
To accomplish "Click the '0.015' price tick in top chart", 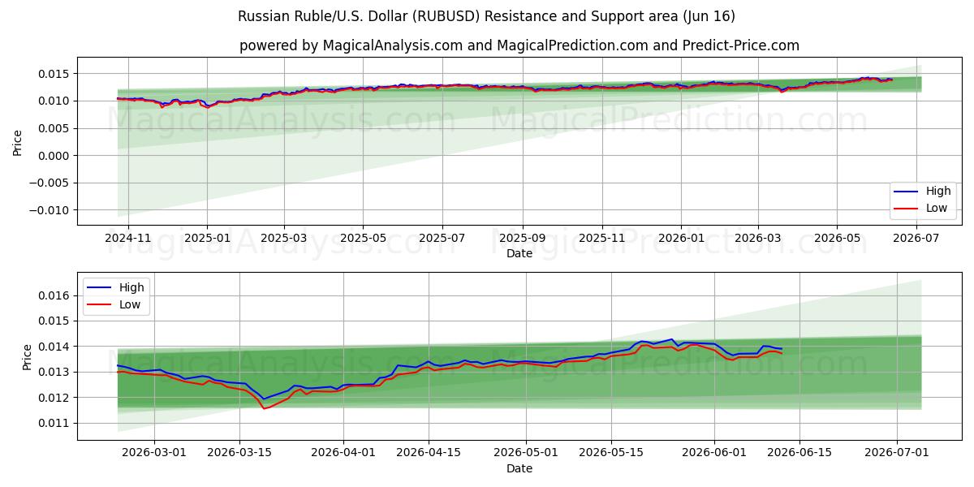I will pos(54,74).
